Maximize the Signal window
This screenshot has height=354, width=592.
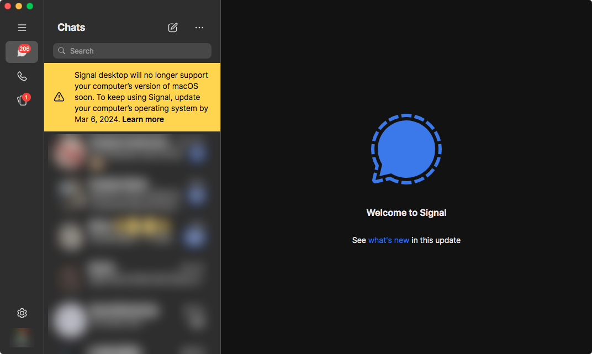coord(30,6)
